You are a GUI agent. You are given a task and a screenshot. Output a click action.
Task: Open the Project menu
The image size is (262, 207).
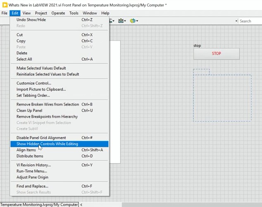pos(41,13)
